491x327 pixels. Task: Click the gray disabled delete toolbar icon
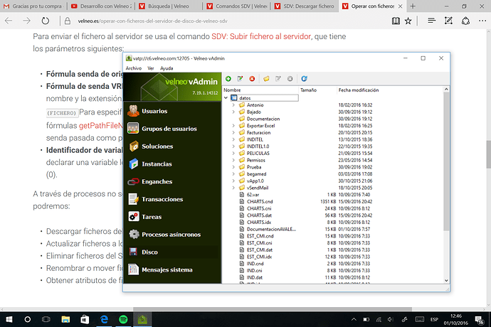coord(290,78)
